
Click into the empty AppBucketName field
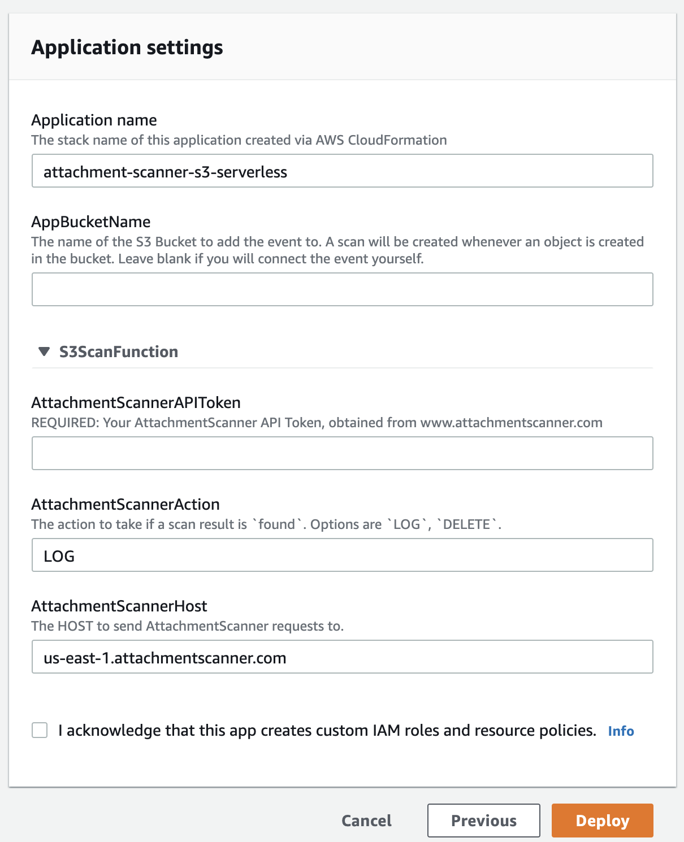pos(342,289)
